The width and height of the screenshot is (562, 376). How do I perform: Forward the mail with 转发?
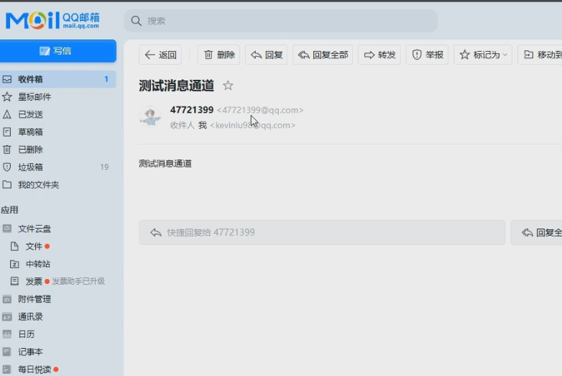(379, 55)
